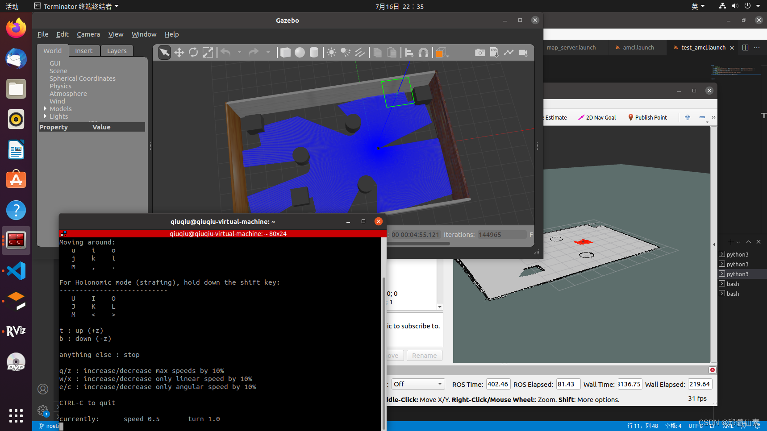Select the Publish Point tool in RViz
The height and width of the screenshot is (431, 767).
point(647,117)
